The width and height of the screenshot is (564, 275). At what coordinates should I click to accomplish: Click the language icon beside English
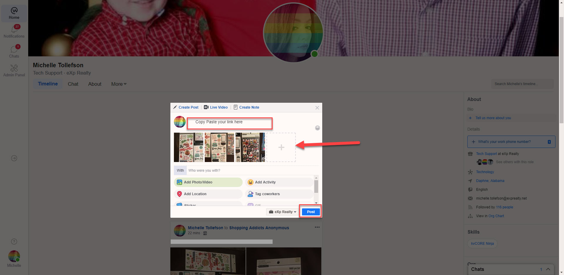pyautogui.click(x=470, y=190)
